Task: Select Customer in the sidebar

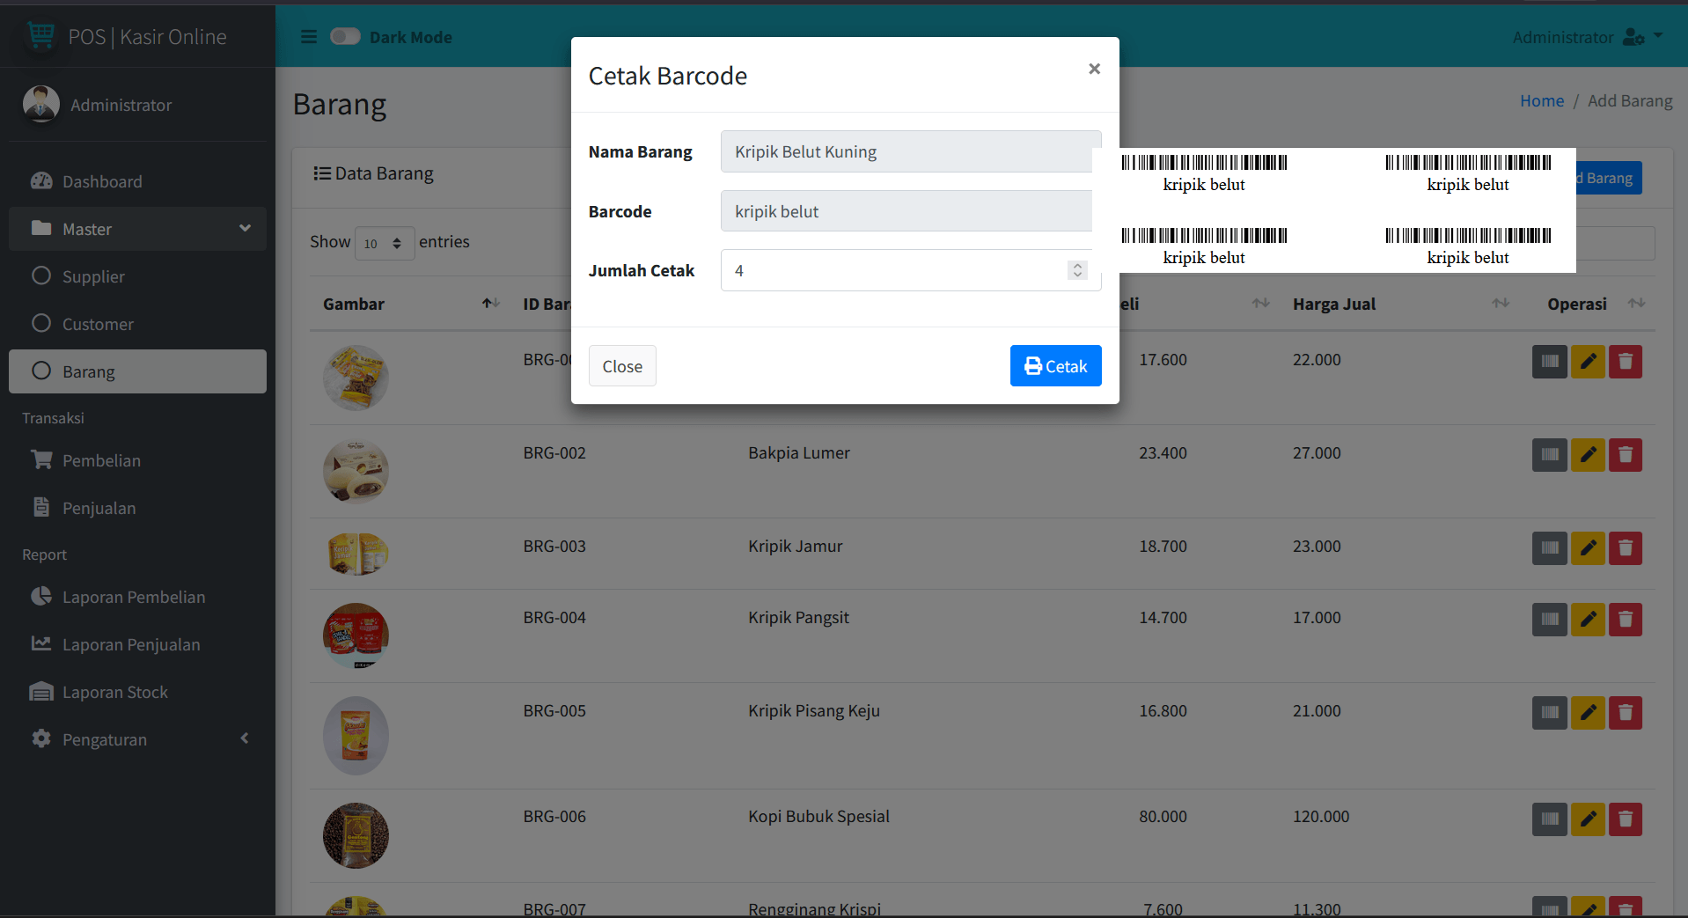Action: click(137, 324)
